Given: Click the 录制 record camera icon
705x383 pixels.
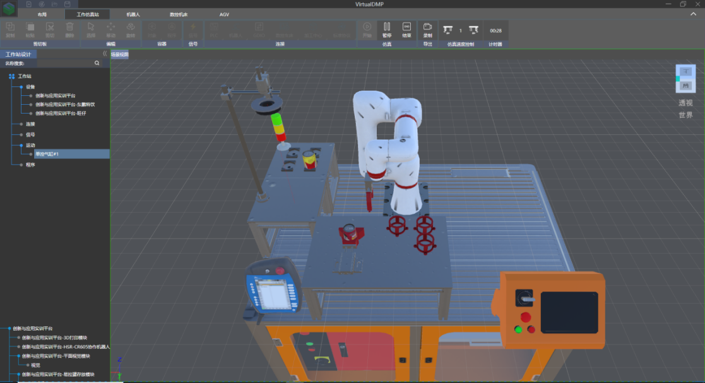Looking at the screenshot, I should (427, 30).
